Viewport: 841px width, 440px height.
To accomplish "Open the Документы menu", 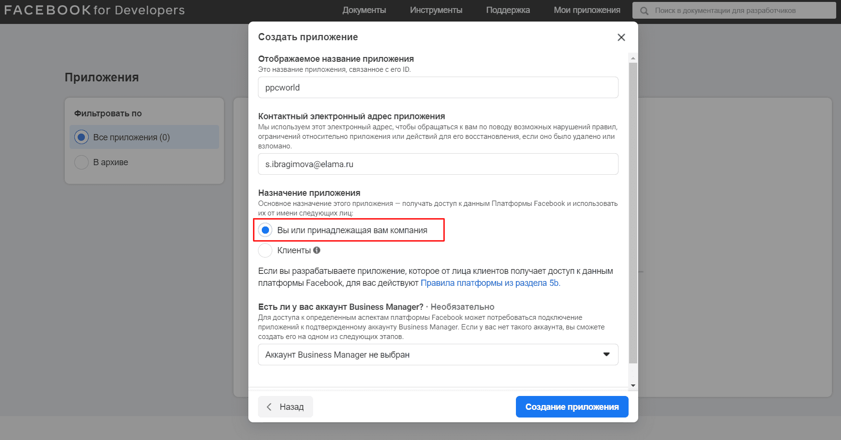I will click(x=364, y=10).
